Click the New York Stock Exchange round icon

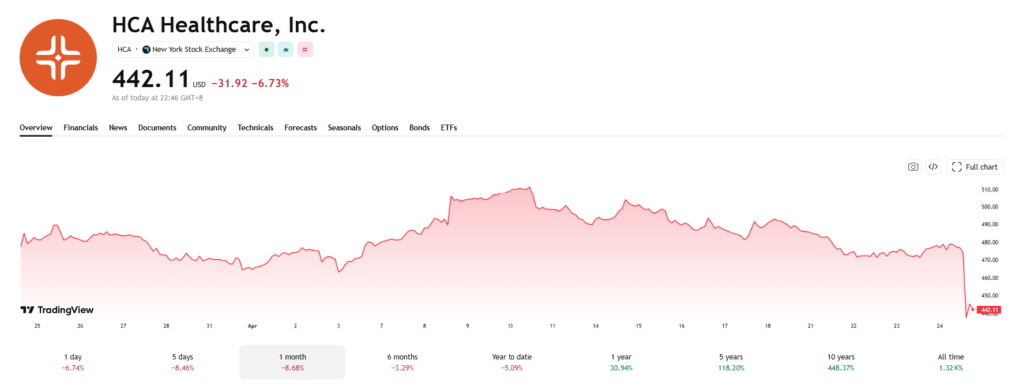click(x=146, y=50)
